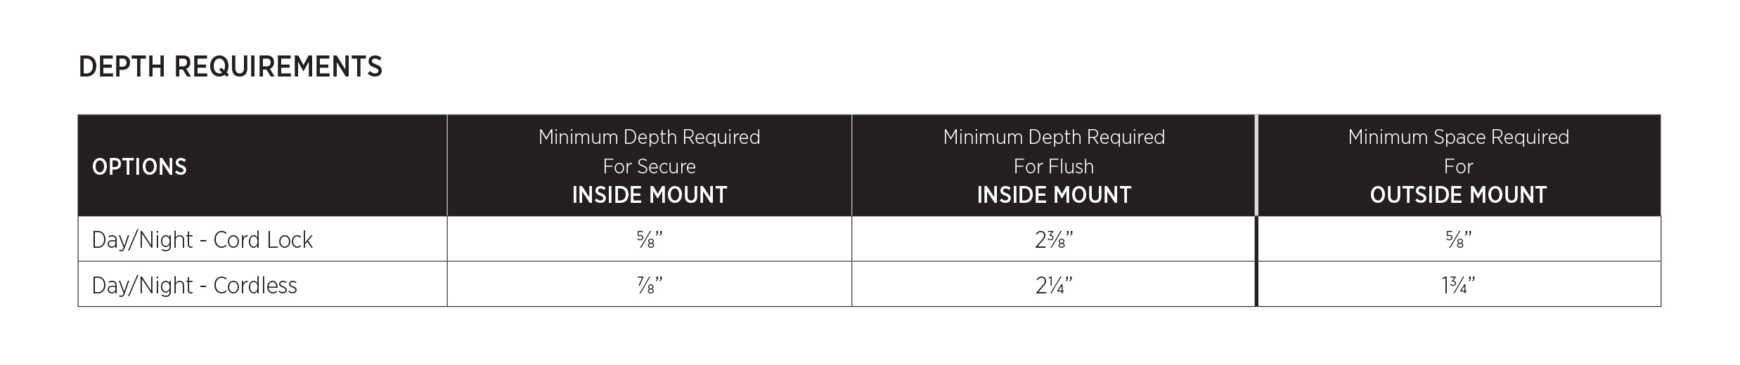Select the "For Flush" header text
1740x365 pixels.
[1054, 166]
